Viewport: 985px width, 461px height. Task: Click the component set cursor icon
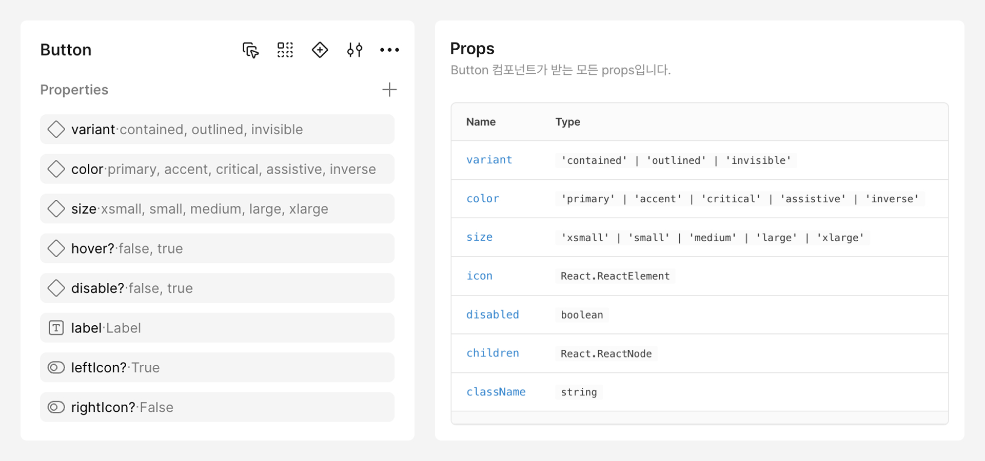pyautogui.click(x=250, y=50)
